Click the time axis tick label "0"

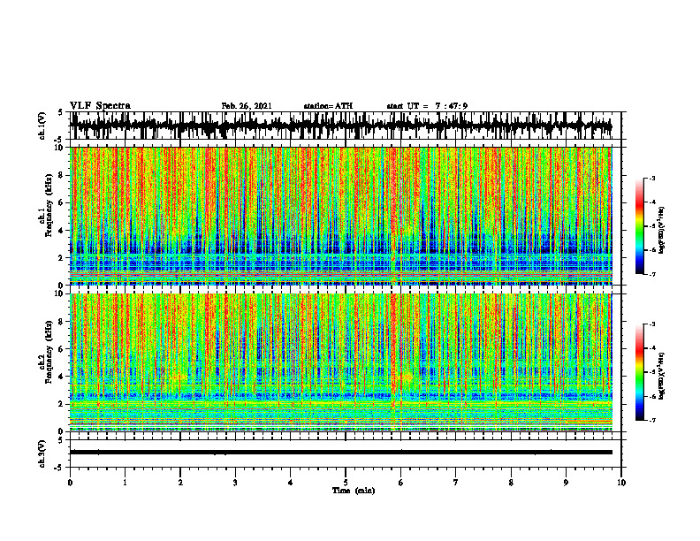(70, 483)
